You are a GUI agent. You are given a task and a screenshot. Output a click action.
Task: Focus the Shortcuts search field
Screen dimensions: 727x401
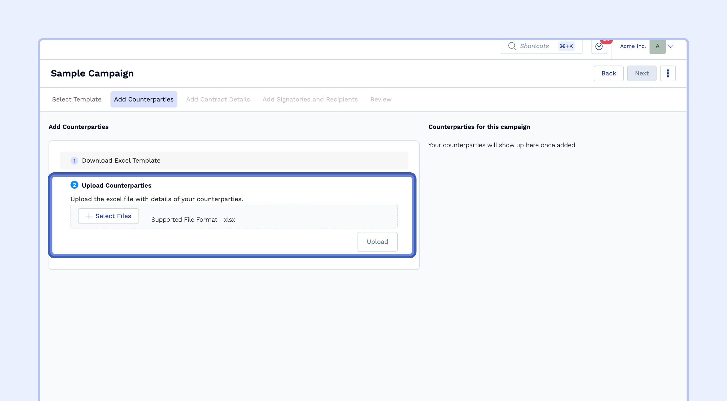534,46
